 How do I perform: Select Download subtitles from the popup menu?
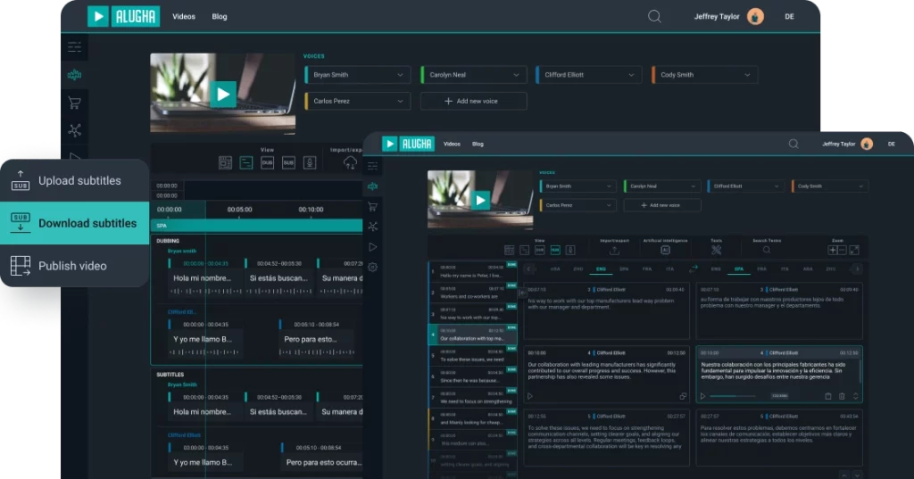pyautogui.click(x=87, y=223)
